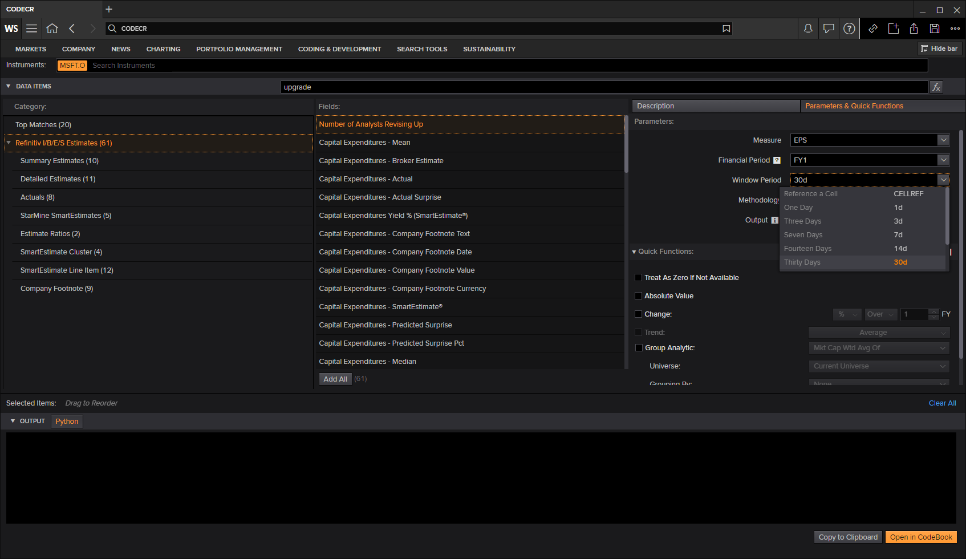Enable Treat As Zero If Not Available
The width and height of the screenshot is (966, 559).
[x=639, y=278]
